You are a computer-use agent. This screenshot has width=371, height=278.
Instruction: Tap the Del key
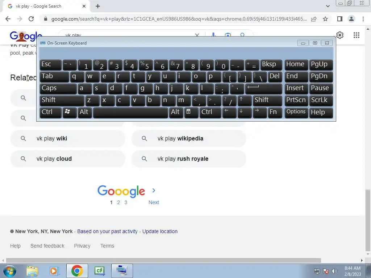click(275, 77)
